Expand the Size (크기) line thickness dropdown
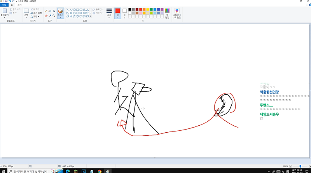The image size is (311, 173). pos(109,13)
